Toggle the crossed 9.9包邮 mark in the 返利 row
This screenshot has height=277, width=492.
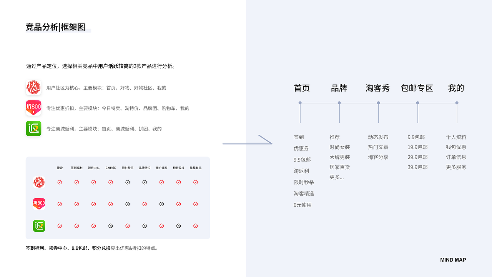point(111,226)
